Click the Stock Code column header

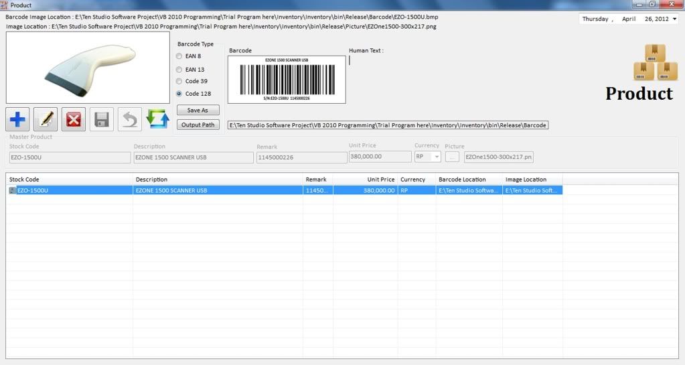pos(69,179)
